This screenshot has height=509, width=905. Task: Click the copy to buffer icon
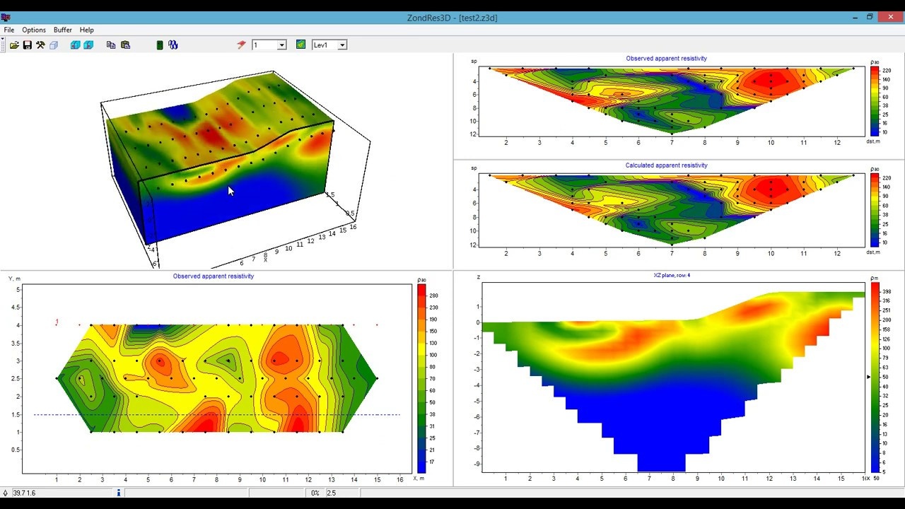click(x=111, y=45)
